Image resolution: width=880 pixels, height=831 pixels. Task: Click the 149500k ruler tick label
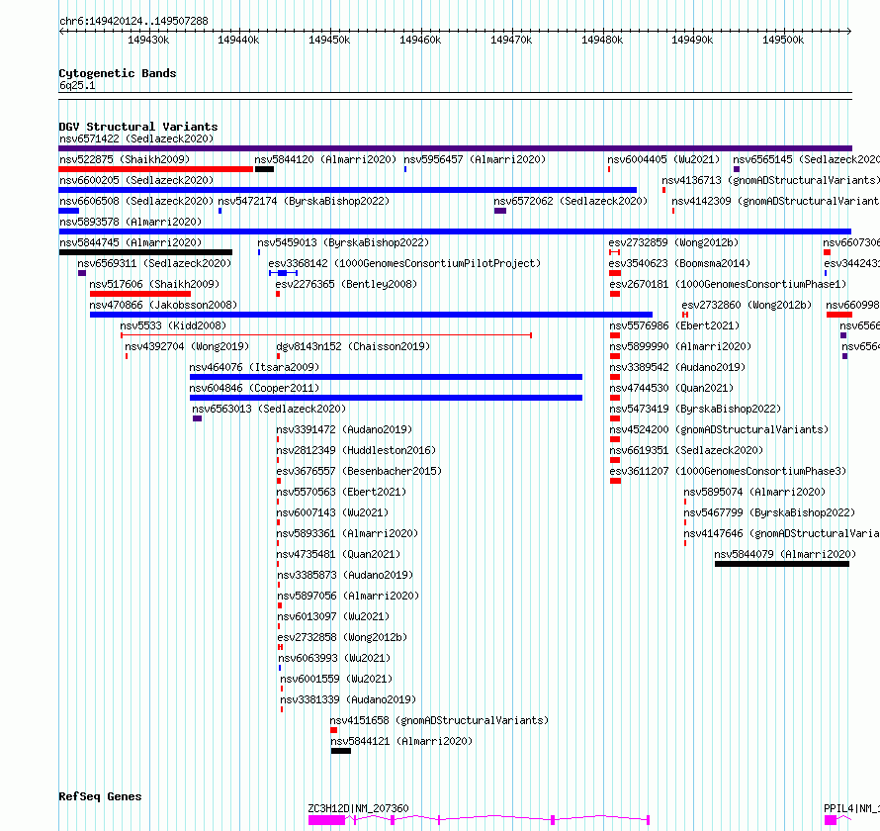point(783,40)
